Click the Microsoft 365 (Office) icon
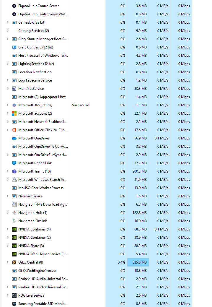Image resolution: width=212 pixels, height=307 pixels. tap(14, 105)
